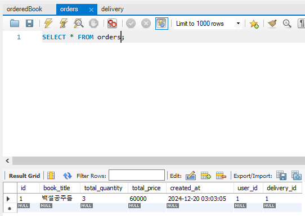Click the NULL cell under the id column
305x216 pixels.
[x=28, y=208]
